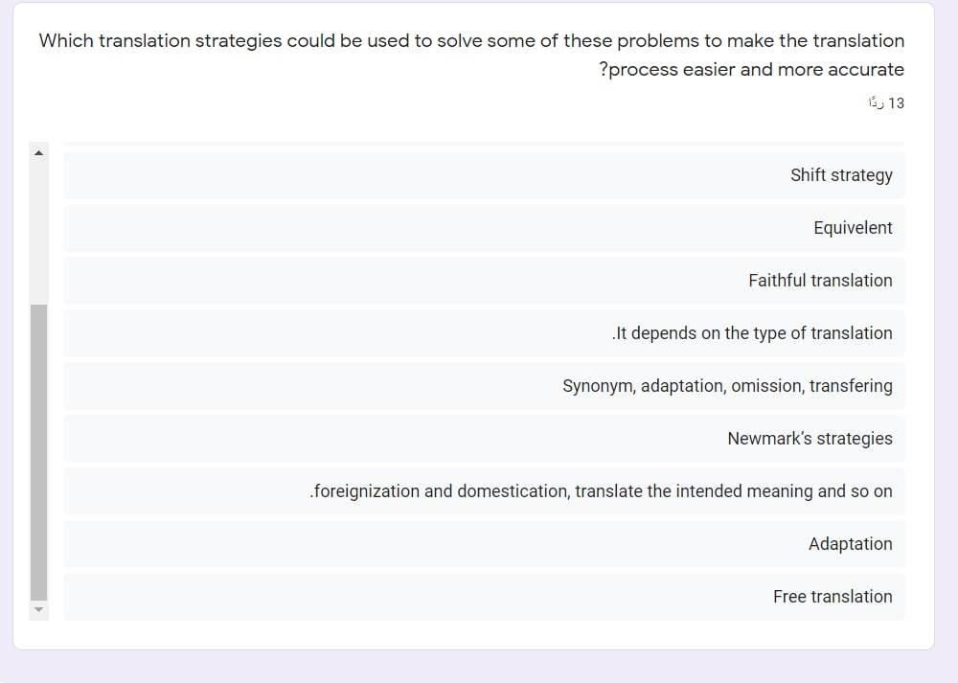This screenshot has width=958, height=683.
Task: Click the scroll up arrow in responses list
Action: (38, 152)
